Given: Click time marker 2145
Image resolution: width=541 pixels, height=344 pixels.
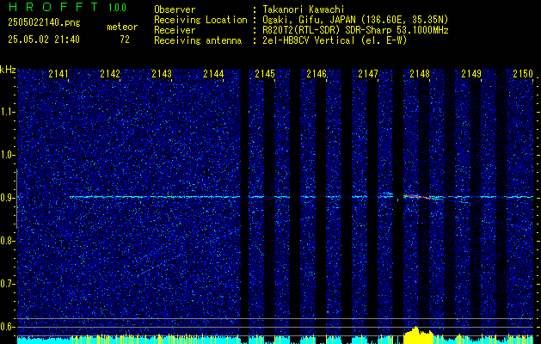Looking at the screenshot, I should click(x=265, y=74).
